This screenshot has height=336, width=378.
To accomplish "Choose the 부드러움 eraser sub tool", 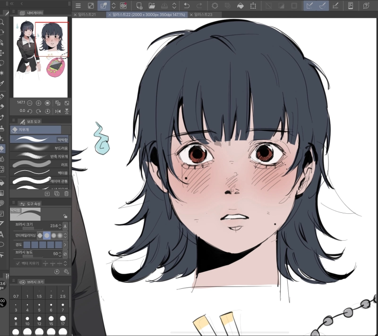I will coord(38,148).
